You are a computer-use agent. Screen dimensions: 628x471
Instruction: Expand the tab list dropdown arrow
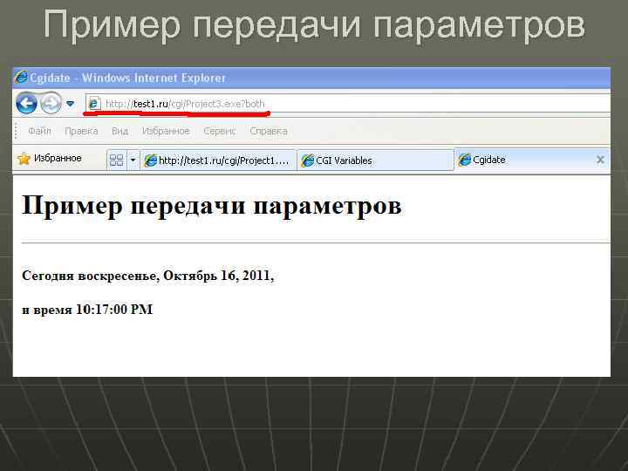(x=133, y=160)
